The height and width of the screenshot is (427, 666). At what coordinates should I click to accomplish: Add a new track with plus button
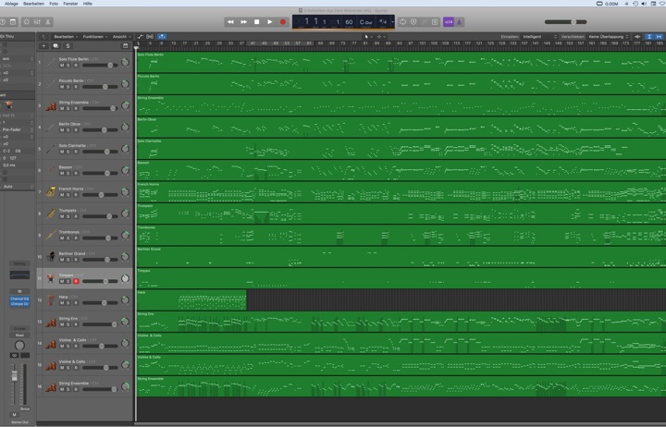point(43,46)
